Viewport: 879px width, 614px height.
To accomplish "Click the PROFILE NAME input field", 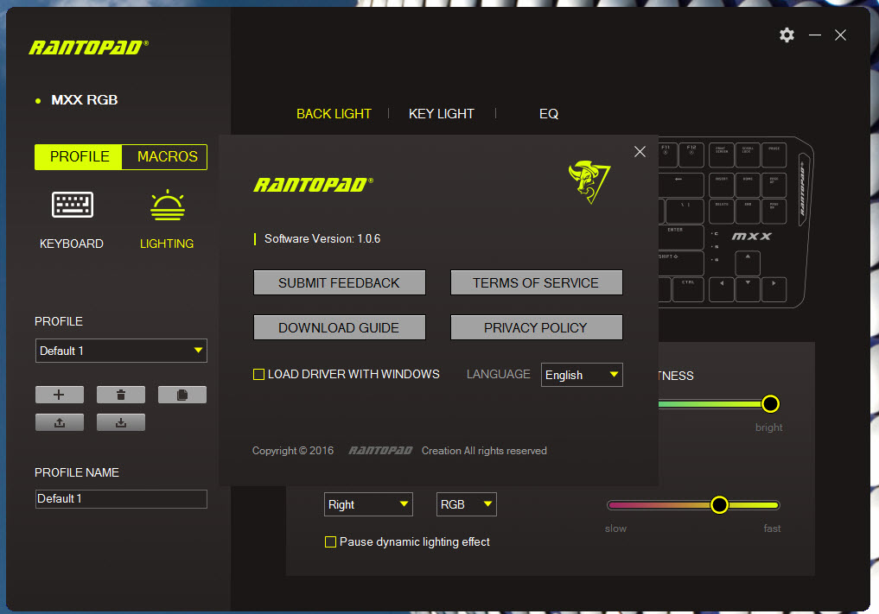I will [x=121, y=498].
